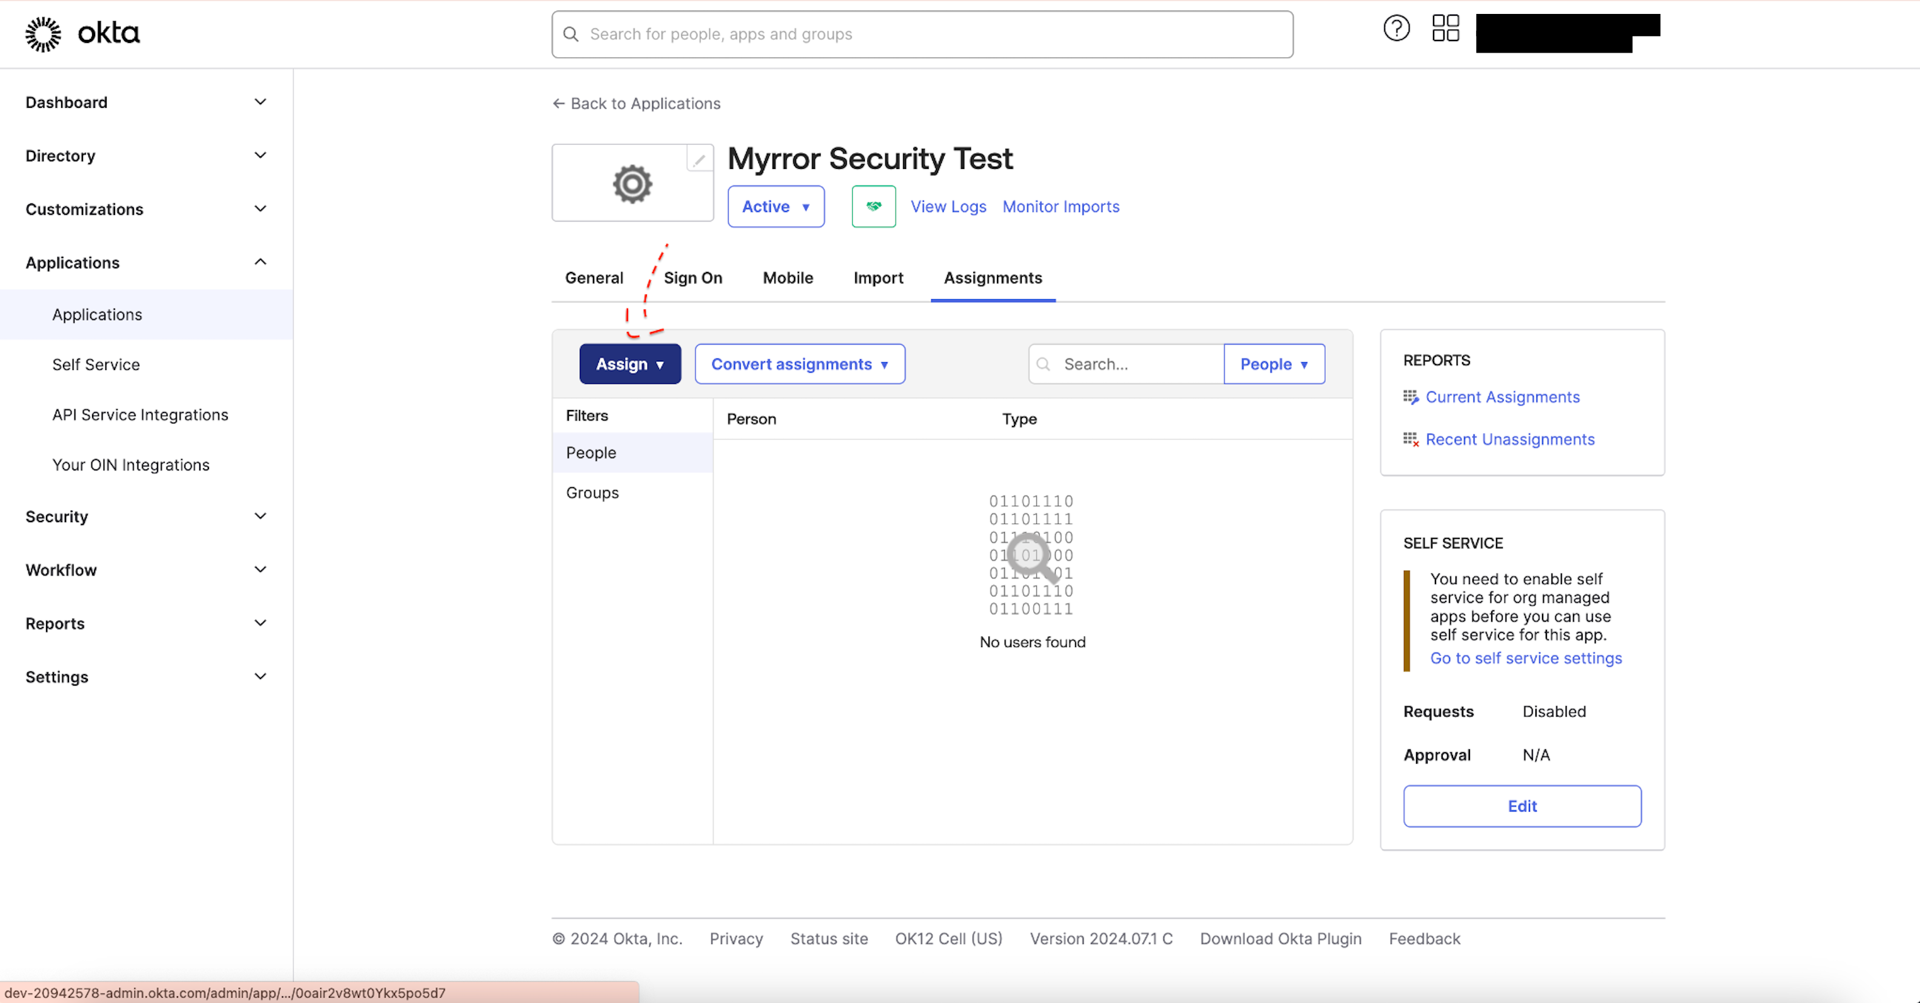This screenshot has height=1003, width=1920.
Task: Open Applications sub-item in sidebar
Action: point(146,314)
